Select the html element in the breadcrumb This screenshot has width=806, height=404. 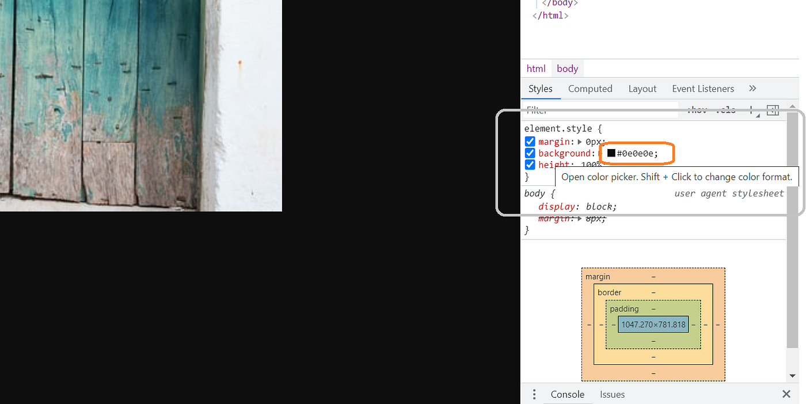click(x=536, y=68)
